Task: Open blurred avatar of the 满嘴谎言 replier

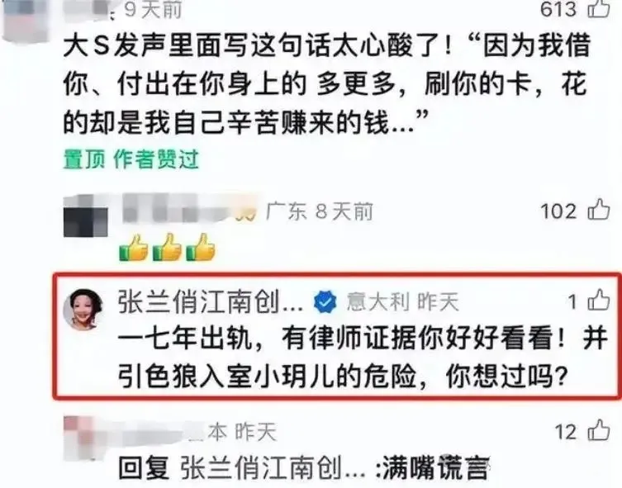Action: tap(84, 438)
